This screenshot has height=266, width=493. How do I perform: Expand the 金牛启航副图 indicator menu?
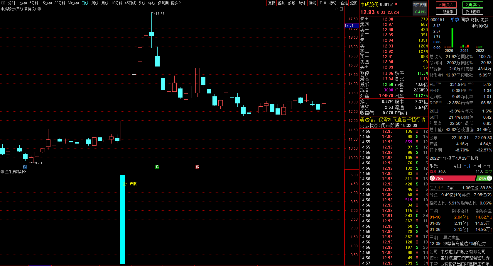click(x=2, y=172)
